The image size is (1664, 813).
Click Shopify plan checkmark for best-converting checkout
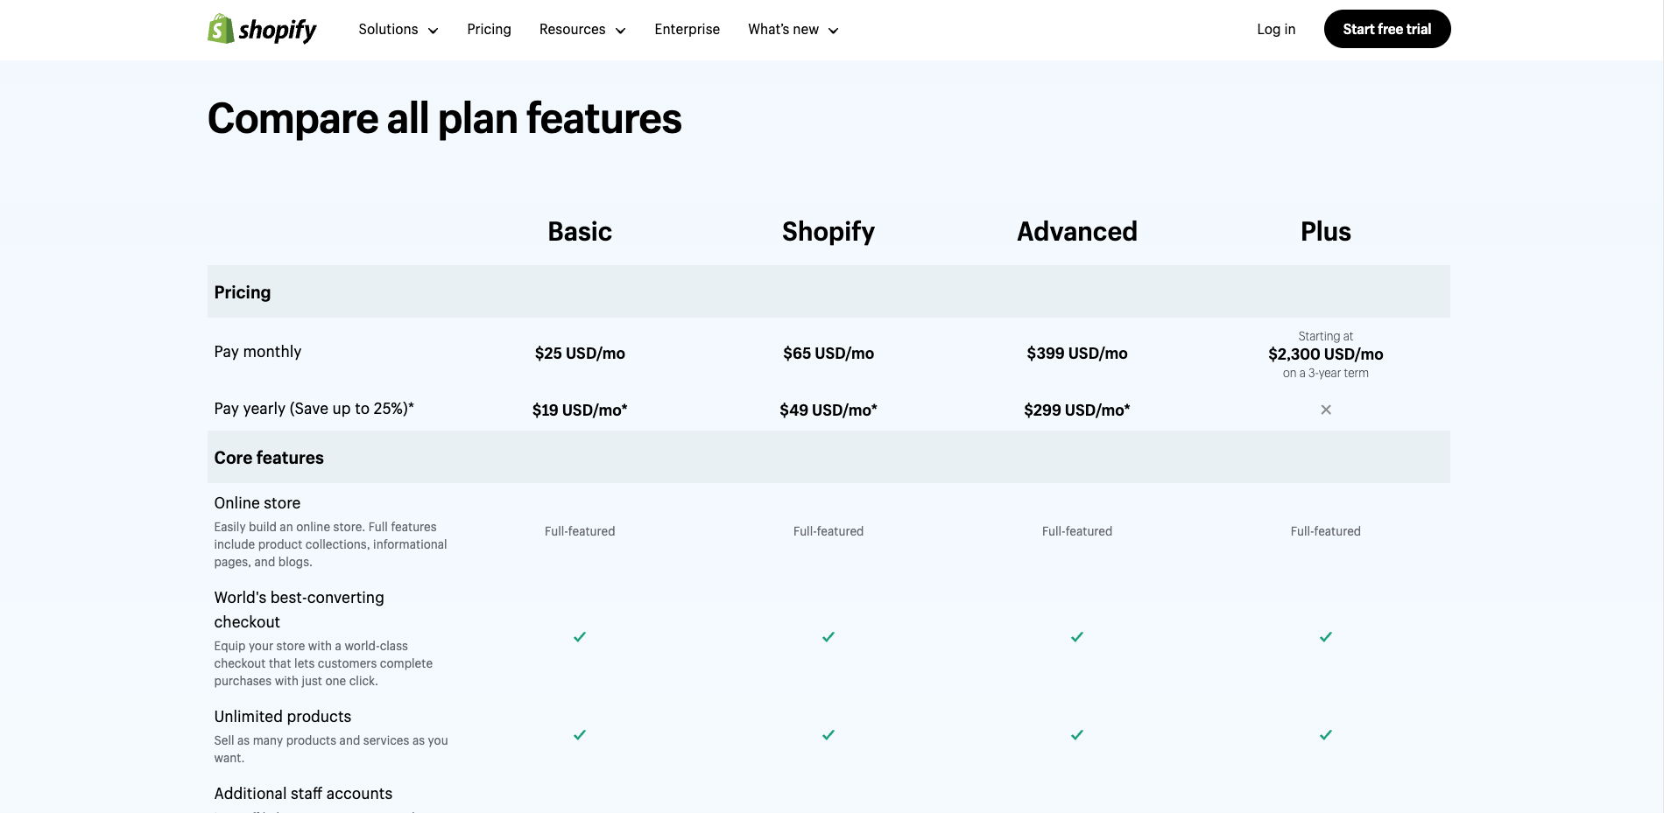(x=828, y=637)
